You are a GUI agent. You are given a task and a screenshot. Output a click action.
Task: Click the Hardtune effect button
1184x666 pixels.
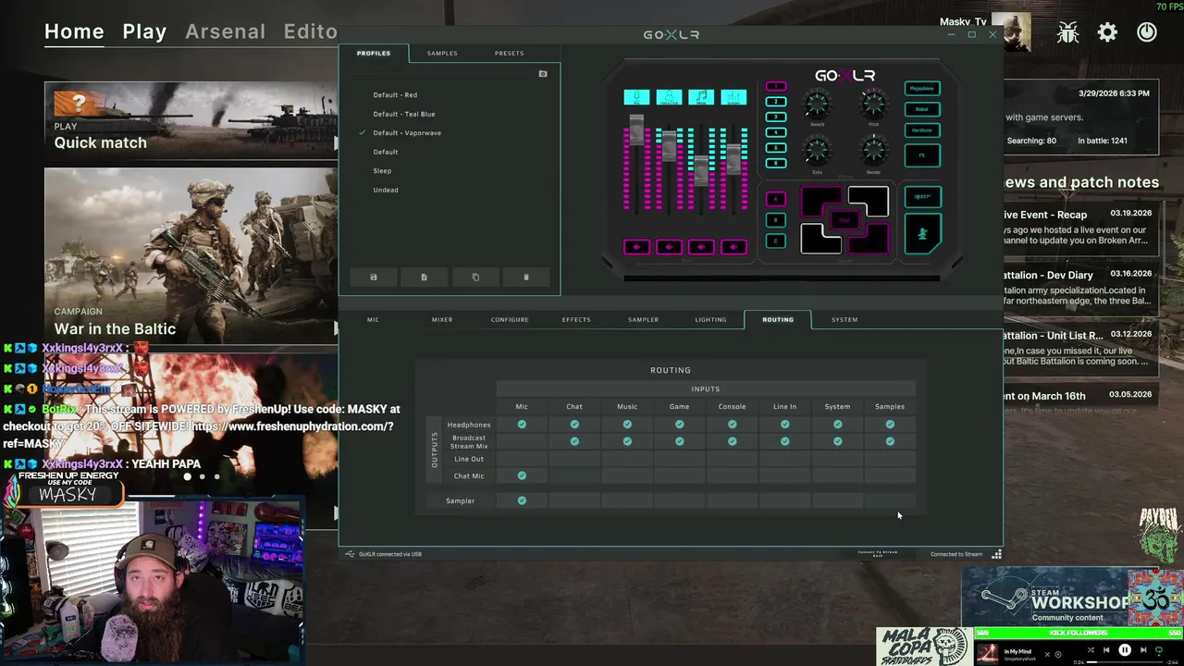[x=922, y=130]
